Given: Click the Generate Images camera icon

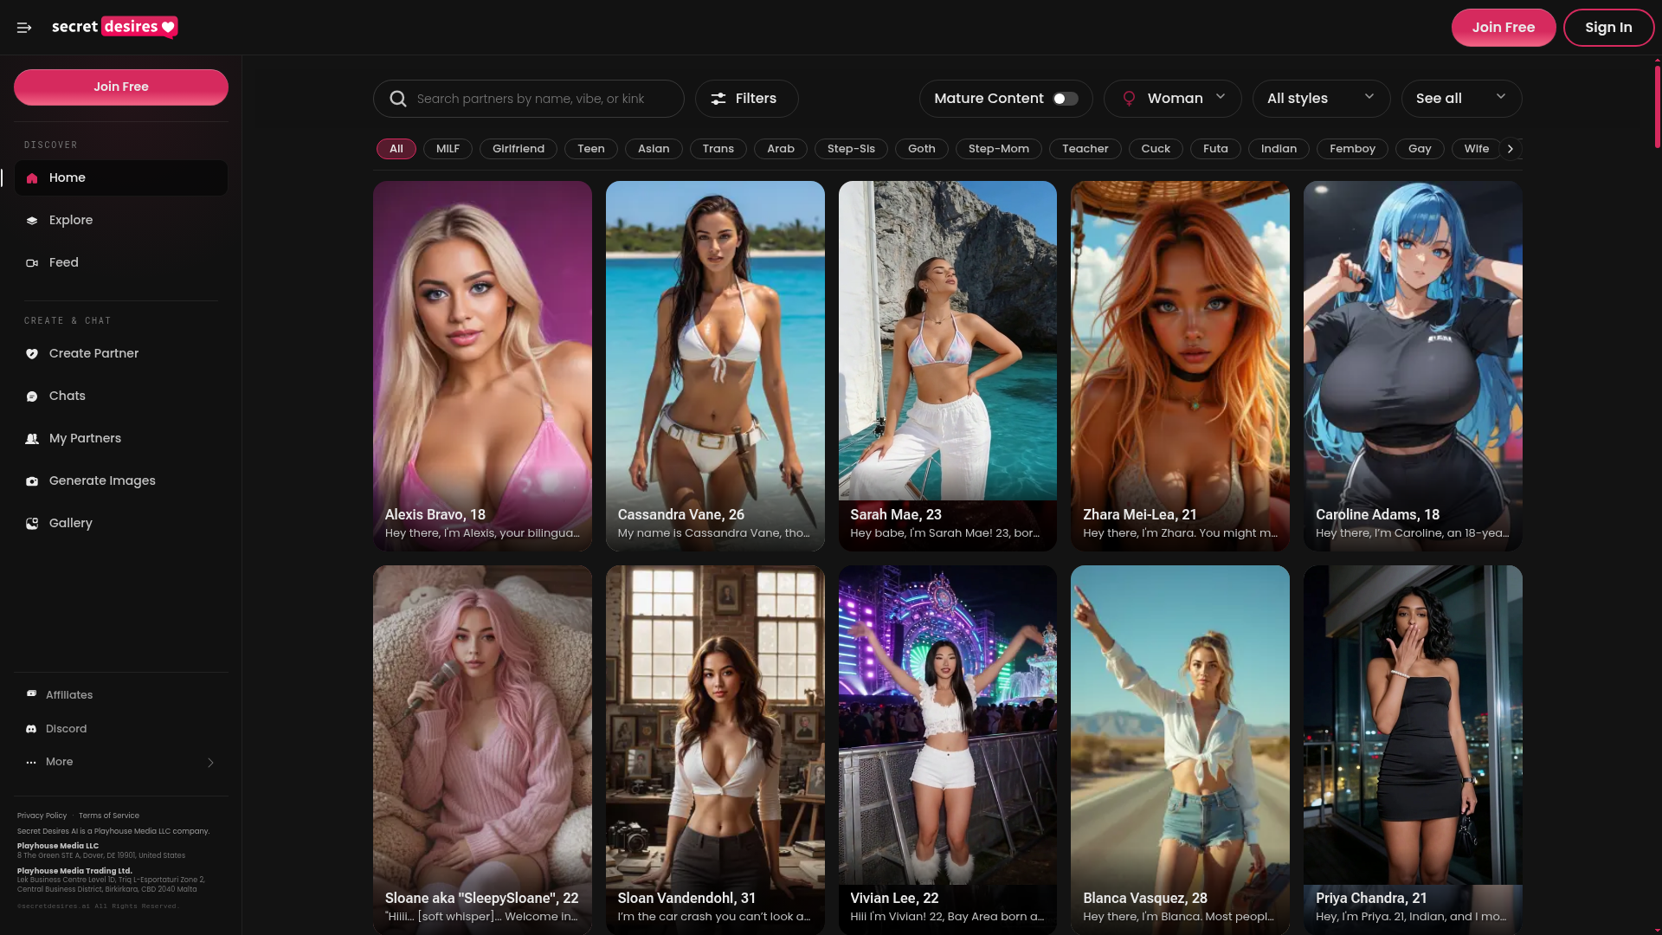Looking at the screenshot, I should (32, 481).
